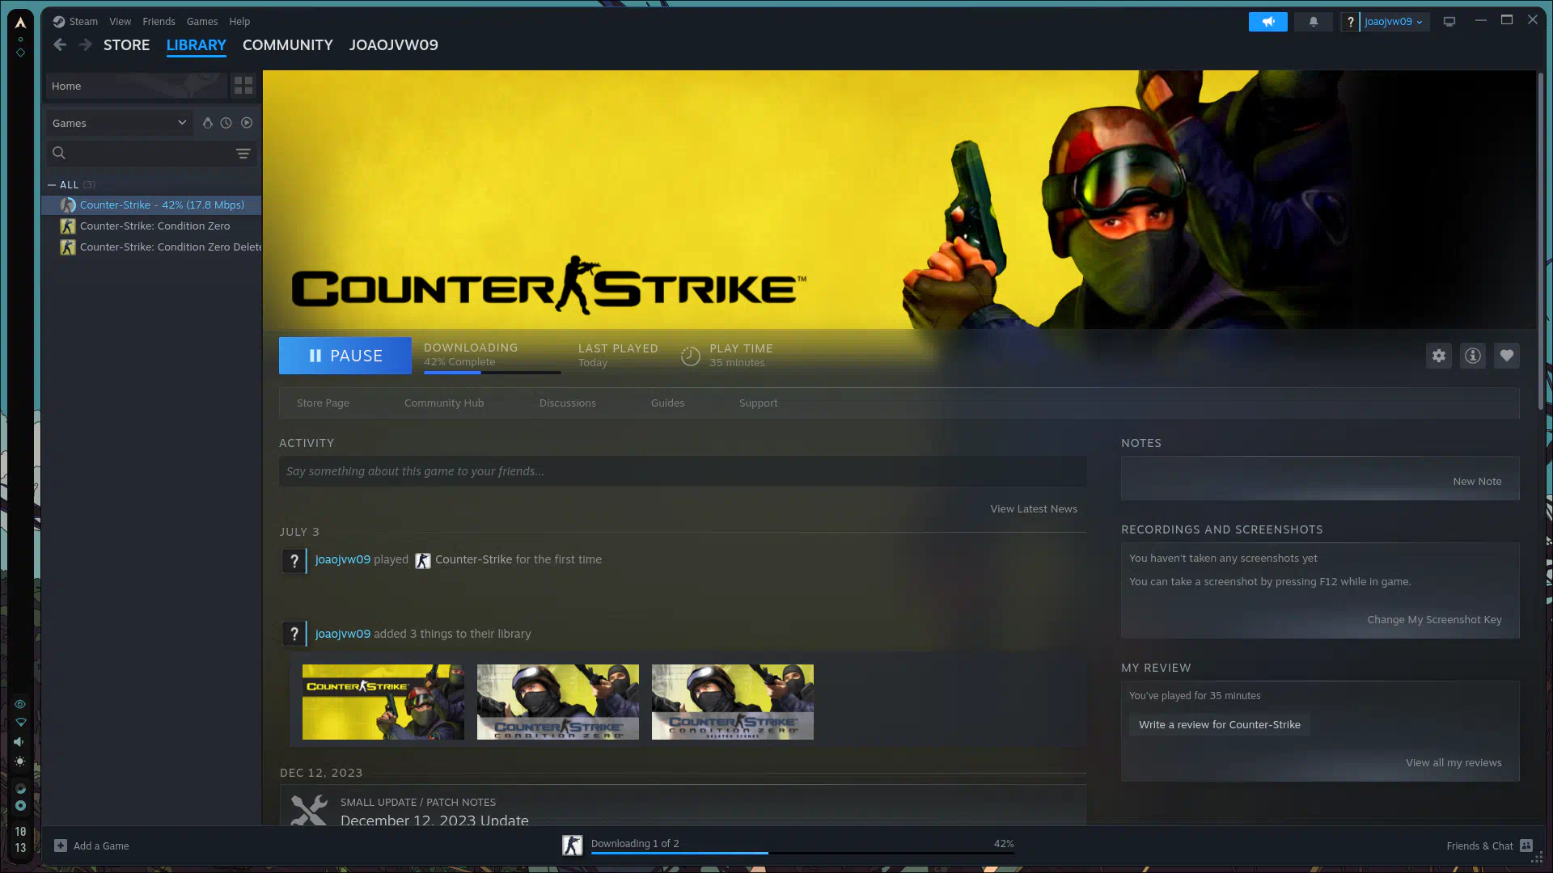Open the notifications bell

pos(1313,22)
